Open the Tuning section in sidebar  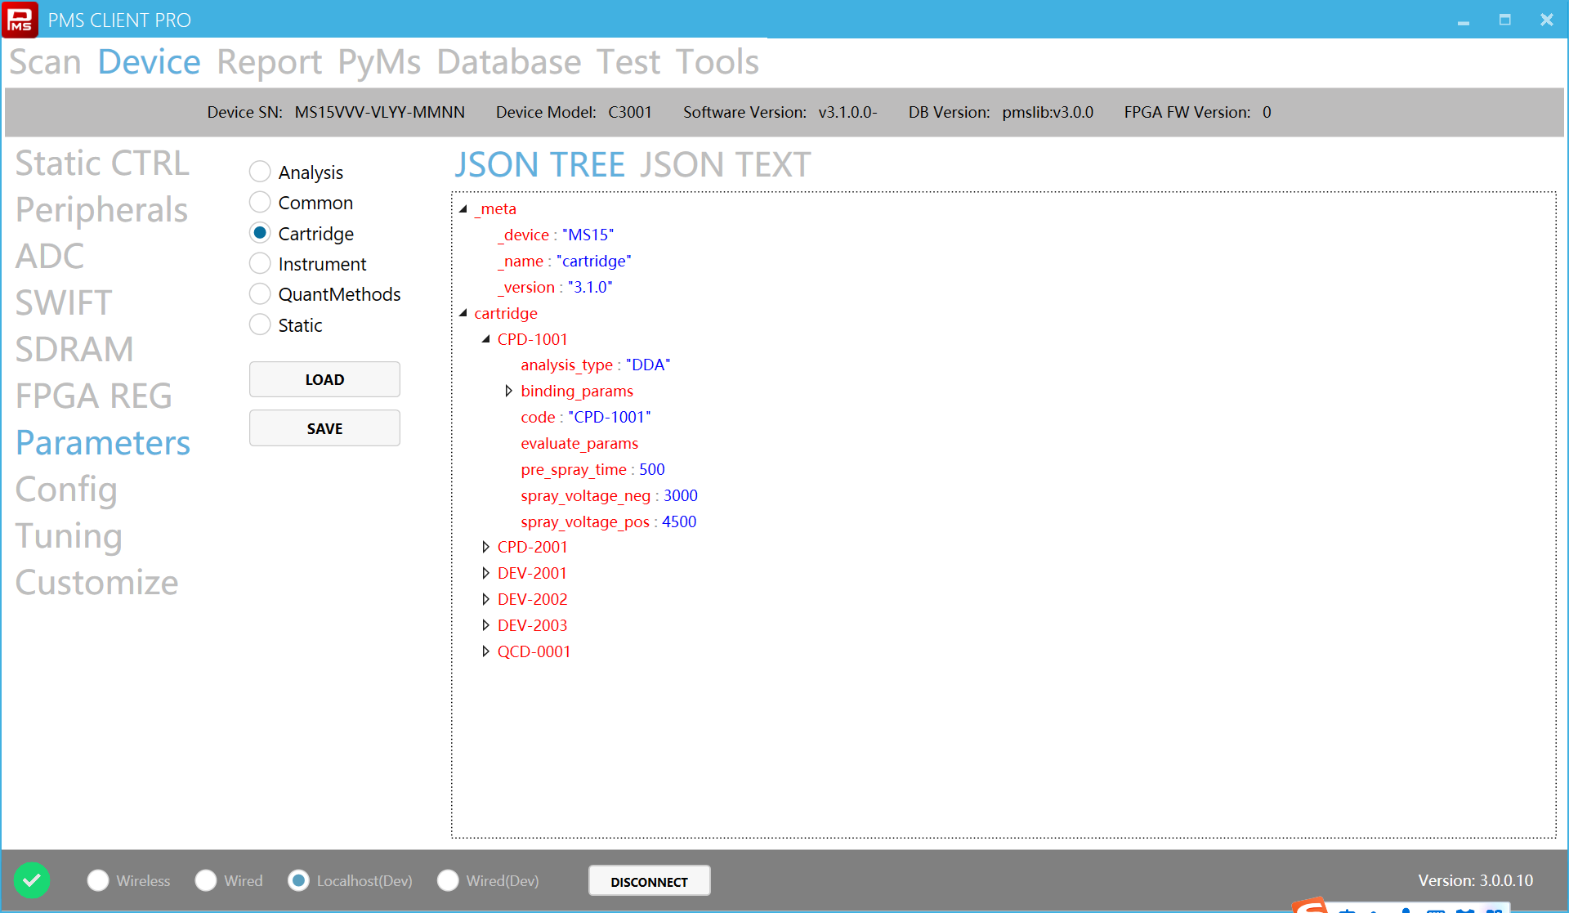(69, 536)
